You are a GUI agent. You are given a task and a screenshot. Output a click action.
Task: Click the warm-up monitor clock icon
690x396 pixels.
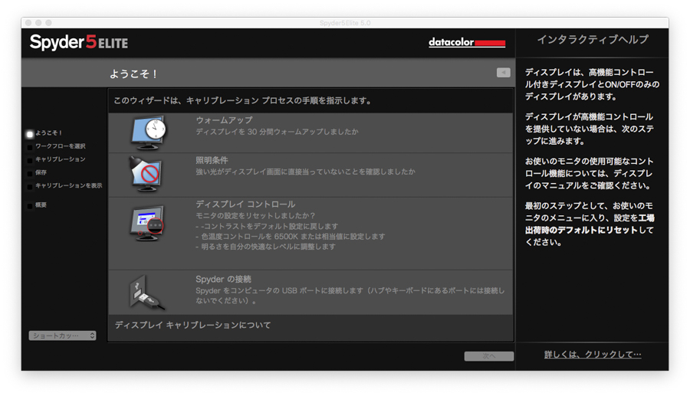coord(148,132)
